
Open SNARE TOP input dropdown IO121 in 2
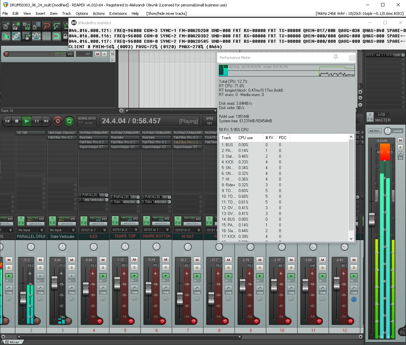[125, 230]
